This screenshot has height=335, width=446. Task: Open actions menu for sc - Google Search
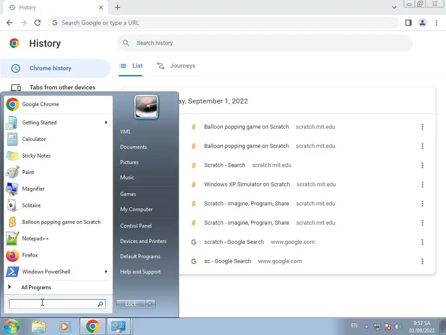click(422, 261)
